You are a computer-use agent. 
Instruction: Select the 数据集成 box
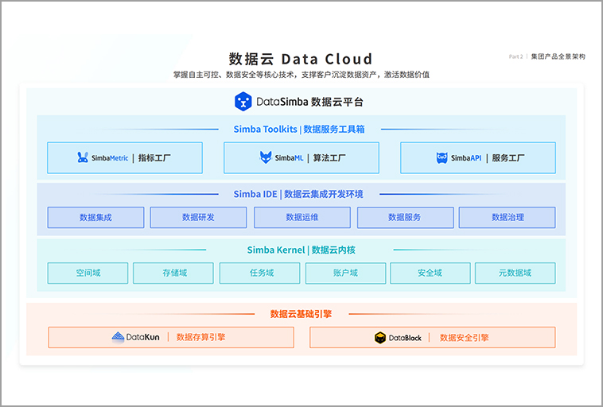pos(95,218)
